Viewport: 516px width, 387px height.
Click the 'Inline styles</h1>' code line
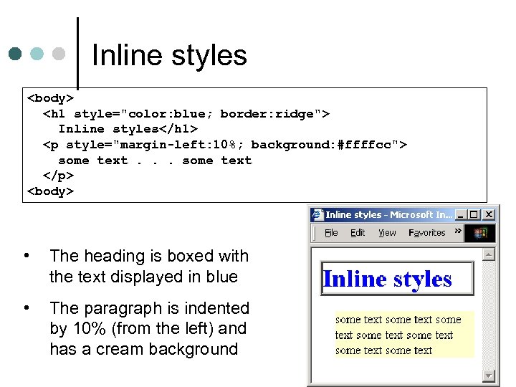tap(128, 129)
